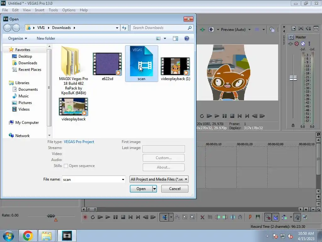The image size is (322, 242).
Task: Open the Tools menu
Action: pos(53,10)
